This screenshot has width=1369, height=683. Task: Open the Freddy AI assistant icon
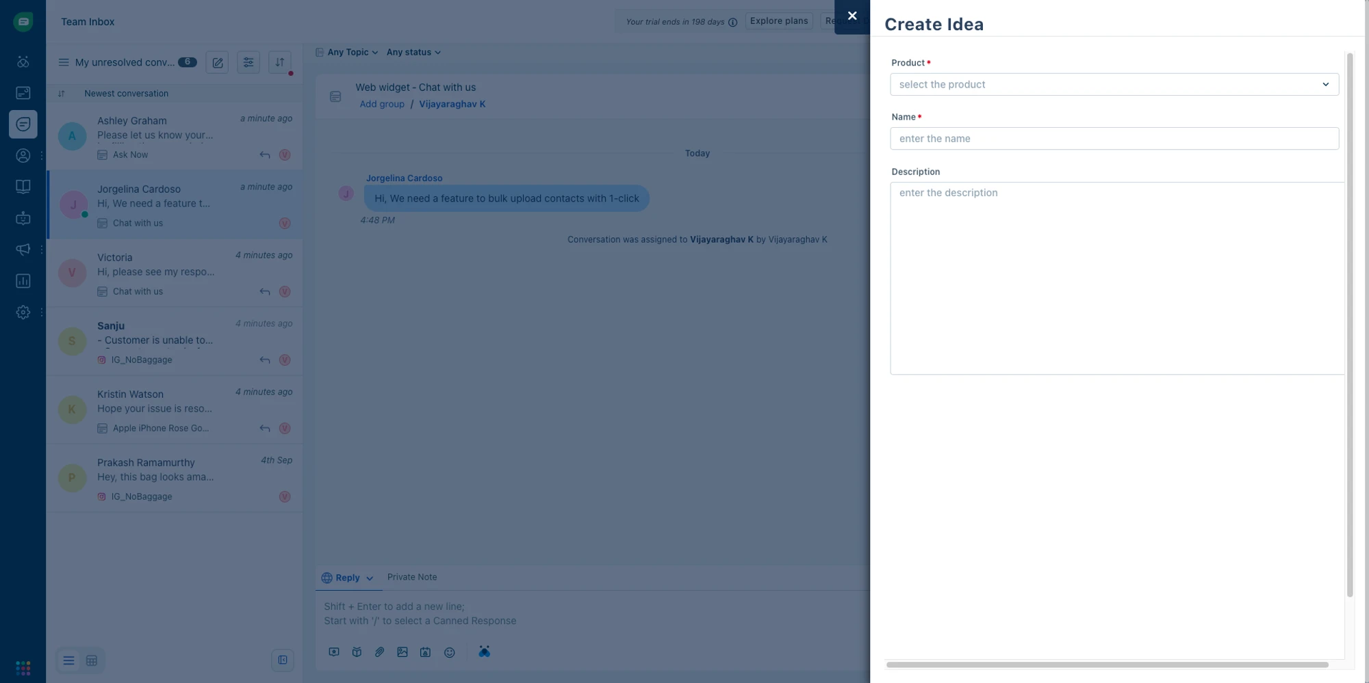(x=484, y=652)
